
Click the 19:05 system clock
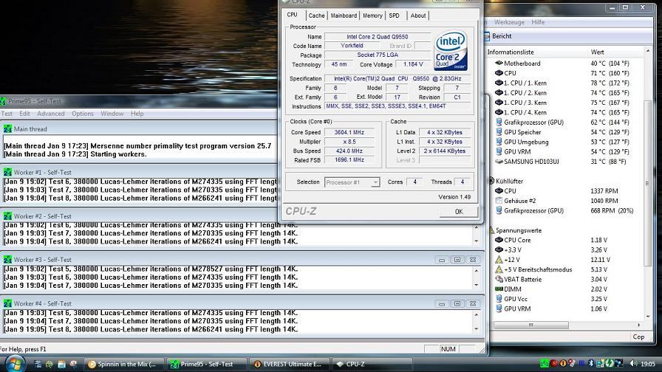pos(648,364)
